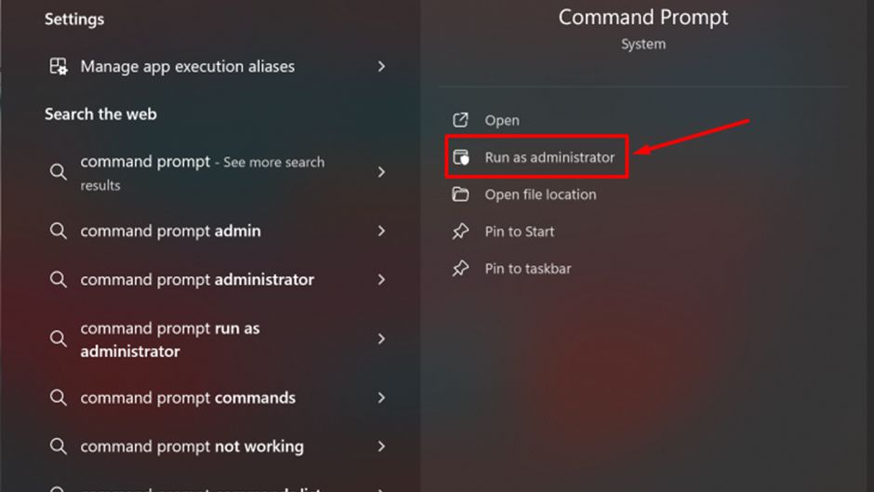Viewport: 874px width, 492px height.
Task: Click the Open external-link icon
Action: click(x=460, y=120)
